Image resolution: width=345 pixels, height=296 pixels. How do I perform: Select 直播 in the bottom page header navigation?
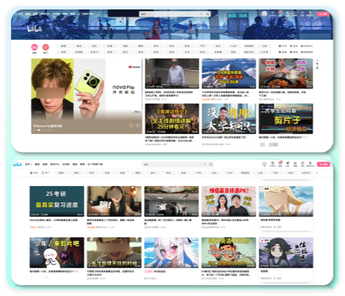[x=45, y=165]
